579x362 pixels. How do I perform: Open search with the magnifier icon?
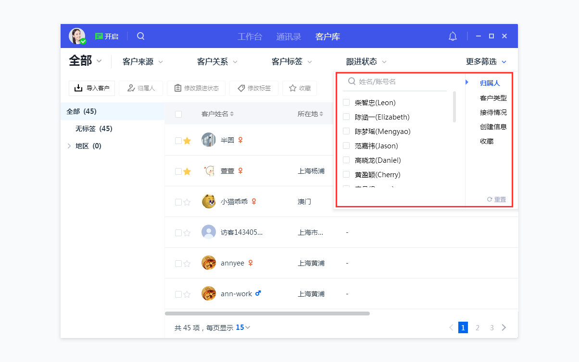[140, 36]
